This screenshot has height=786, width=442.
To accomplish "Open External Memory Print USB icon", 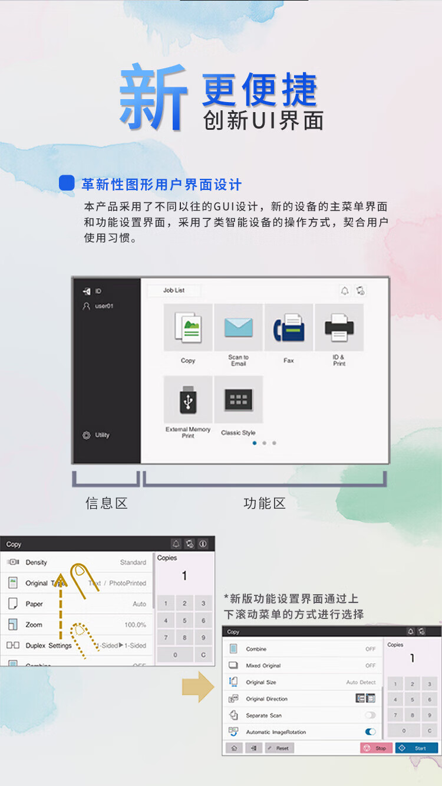I will coord(188,400).
